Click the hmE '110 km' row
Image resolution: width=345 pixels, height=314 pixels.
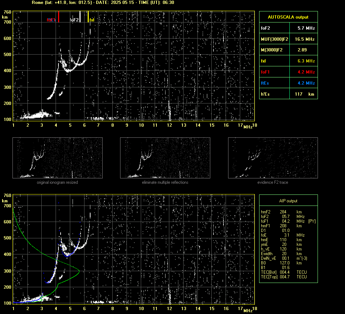(x=281, y=239)
